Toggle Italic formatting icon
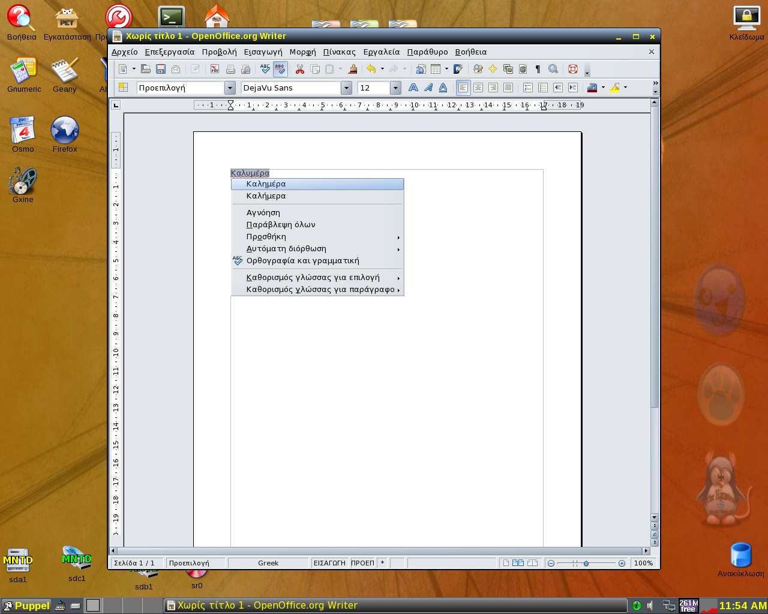The image size is (768, 614). 428,88
